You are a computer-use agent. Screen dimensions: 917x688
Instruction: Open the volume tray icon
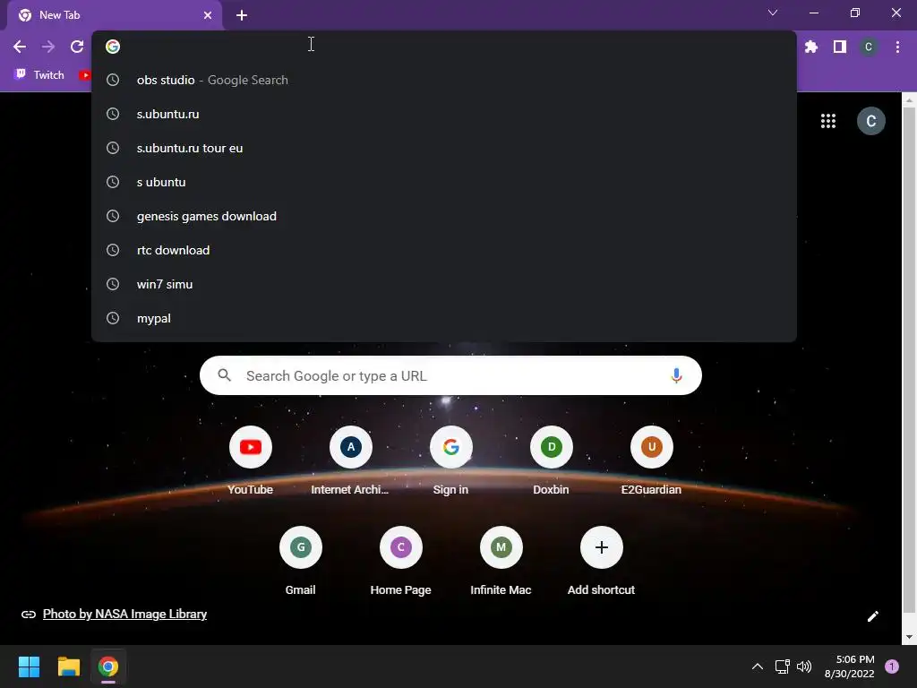pos(804,666)
